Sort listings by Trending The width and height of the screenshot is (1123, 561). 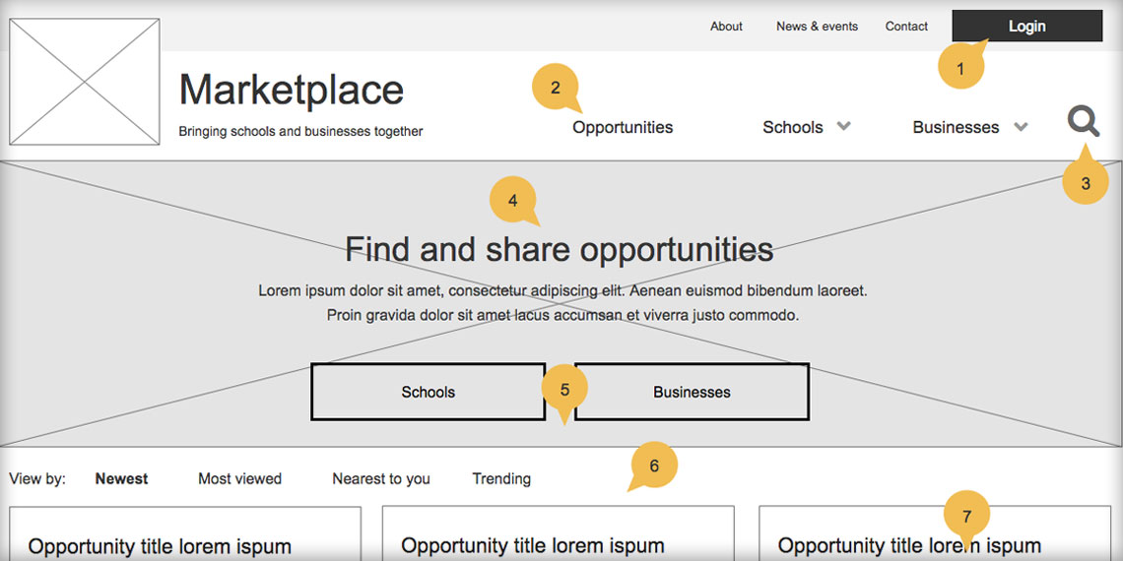(x=501, y=479)
